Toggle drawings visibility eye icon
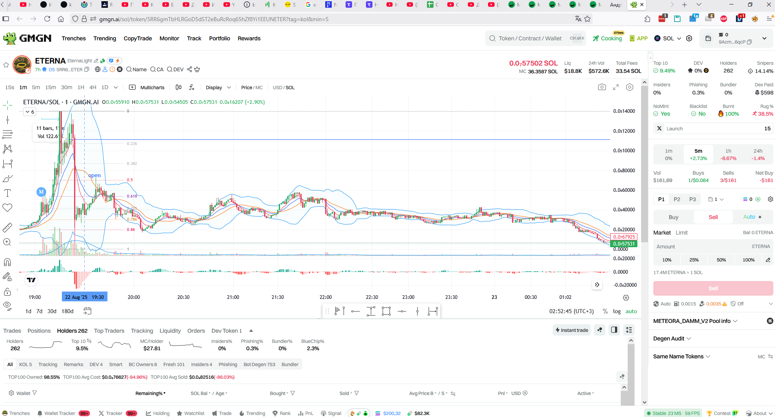The width and height of the screenshot is (775, 417). 7,305
